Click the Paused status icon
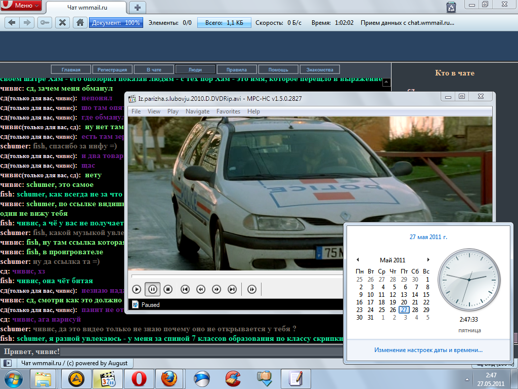Image resolution: width=518 pixels, height=389 pixels. 135,304
